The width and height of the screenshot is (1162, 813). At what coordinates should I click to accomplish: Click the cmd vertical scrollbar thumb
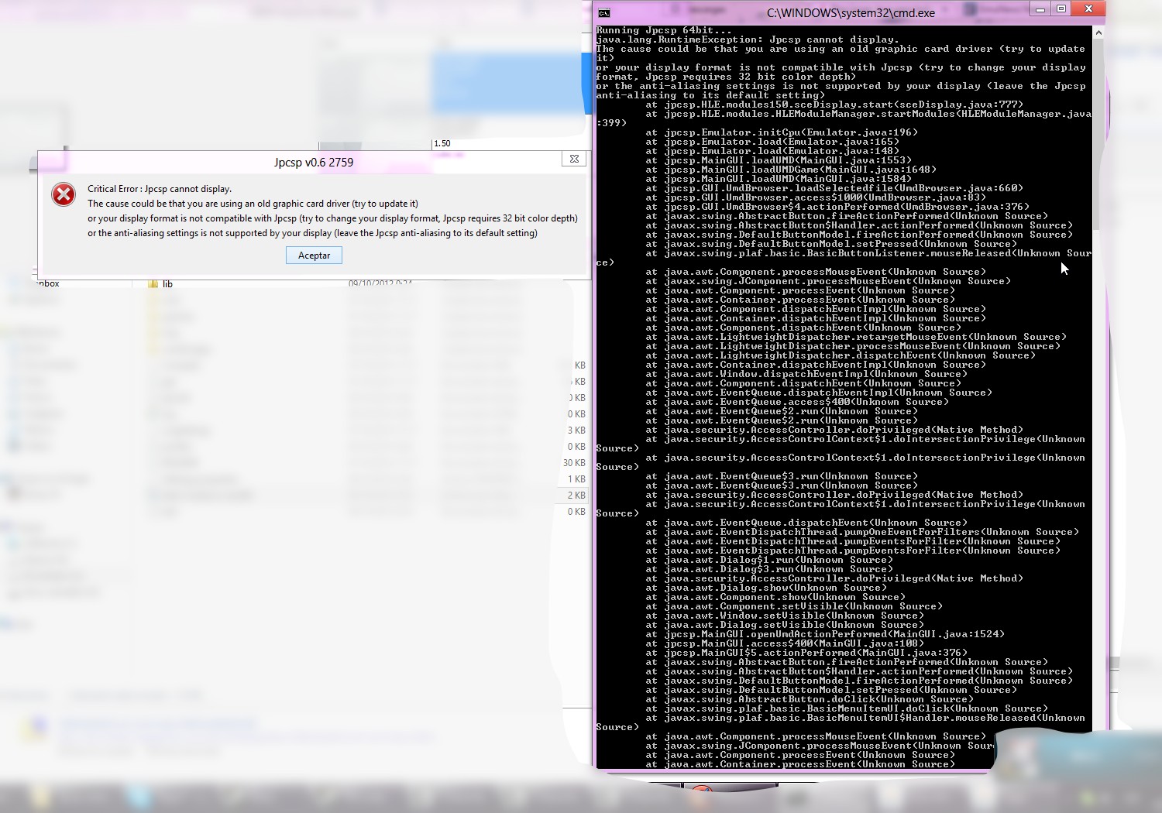click(x=1098, y=135)
